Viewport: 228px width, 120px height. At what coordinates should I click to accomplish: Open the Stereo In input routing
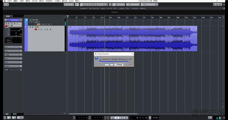click(13, 40)
